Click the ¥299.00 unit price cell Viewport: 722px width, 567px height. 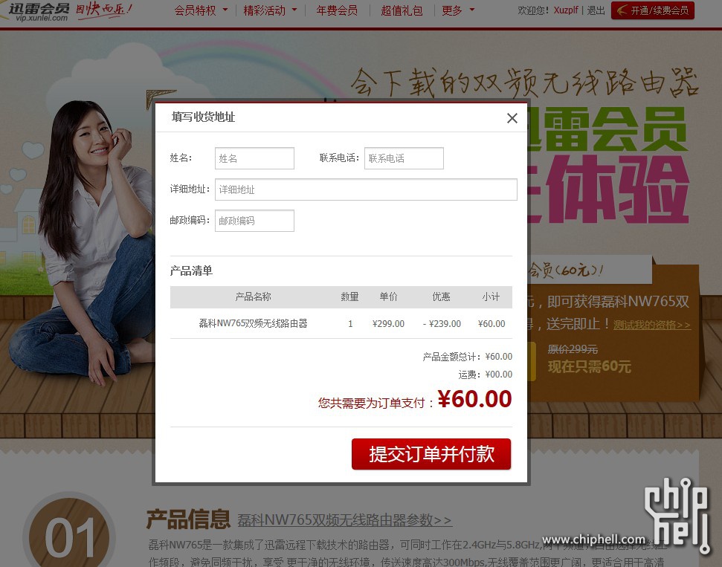click(389, 324)
